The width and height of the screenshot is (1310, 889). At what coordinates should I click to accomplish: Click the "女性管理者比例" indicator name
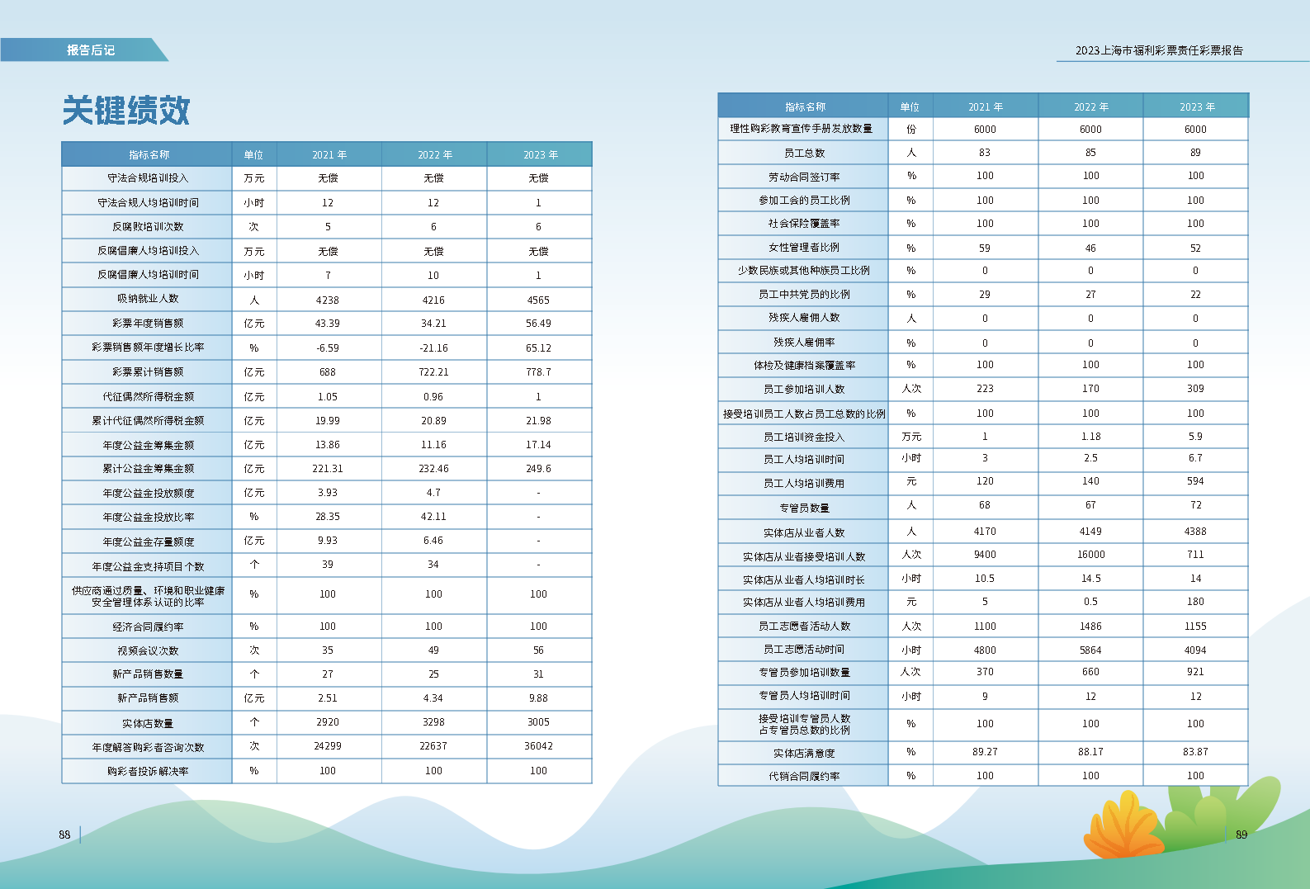[804, 248]
